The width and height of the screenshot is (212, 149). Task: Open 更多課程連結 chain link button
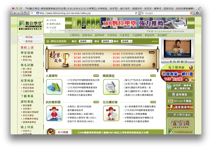pos(180,115)
